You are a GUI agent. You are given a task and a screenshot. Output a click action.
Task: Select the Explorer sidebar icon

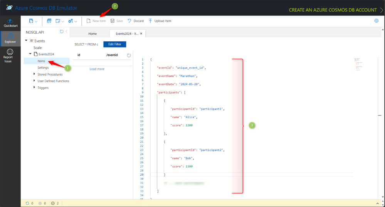click(x=10, y=39)
